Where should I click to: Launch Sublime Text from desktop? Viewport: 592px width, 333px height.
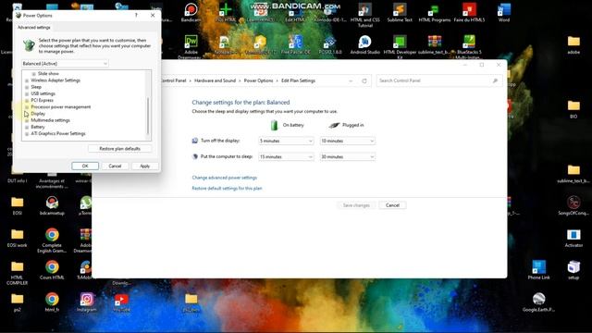pos(400,12)
